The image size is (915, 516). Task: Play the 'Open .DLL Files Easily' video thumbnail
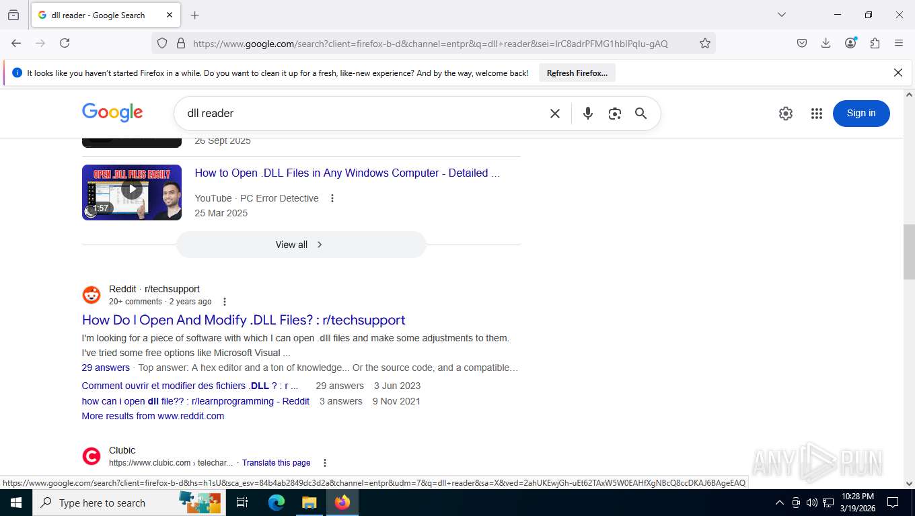[x=132, y=192]
